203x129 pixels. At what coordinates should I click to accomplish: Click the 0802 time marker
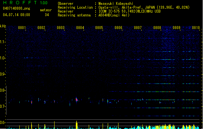(41, 28)
